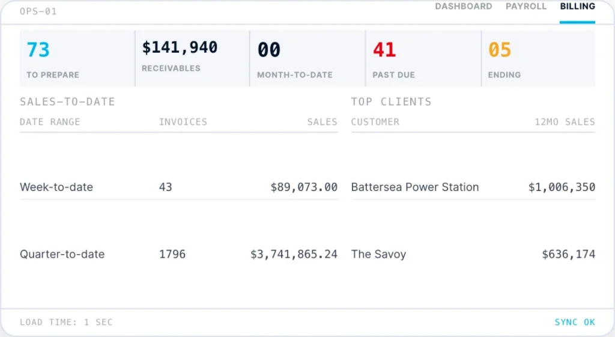Screen dimensions: 615x337
Task: Click the $3,741,865.24 quarter sales amount
Action: [x=294, y=254]
